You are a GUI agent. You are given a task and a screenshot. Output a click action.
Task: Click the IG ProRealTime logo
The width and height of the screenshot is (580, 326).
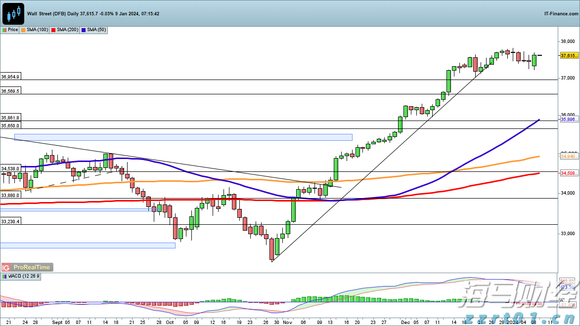click(x=27, y=267)
